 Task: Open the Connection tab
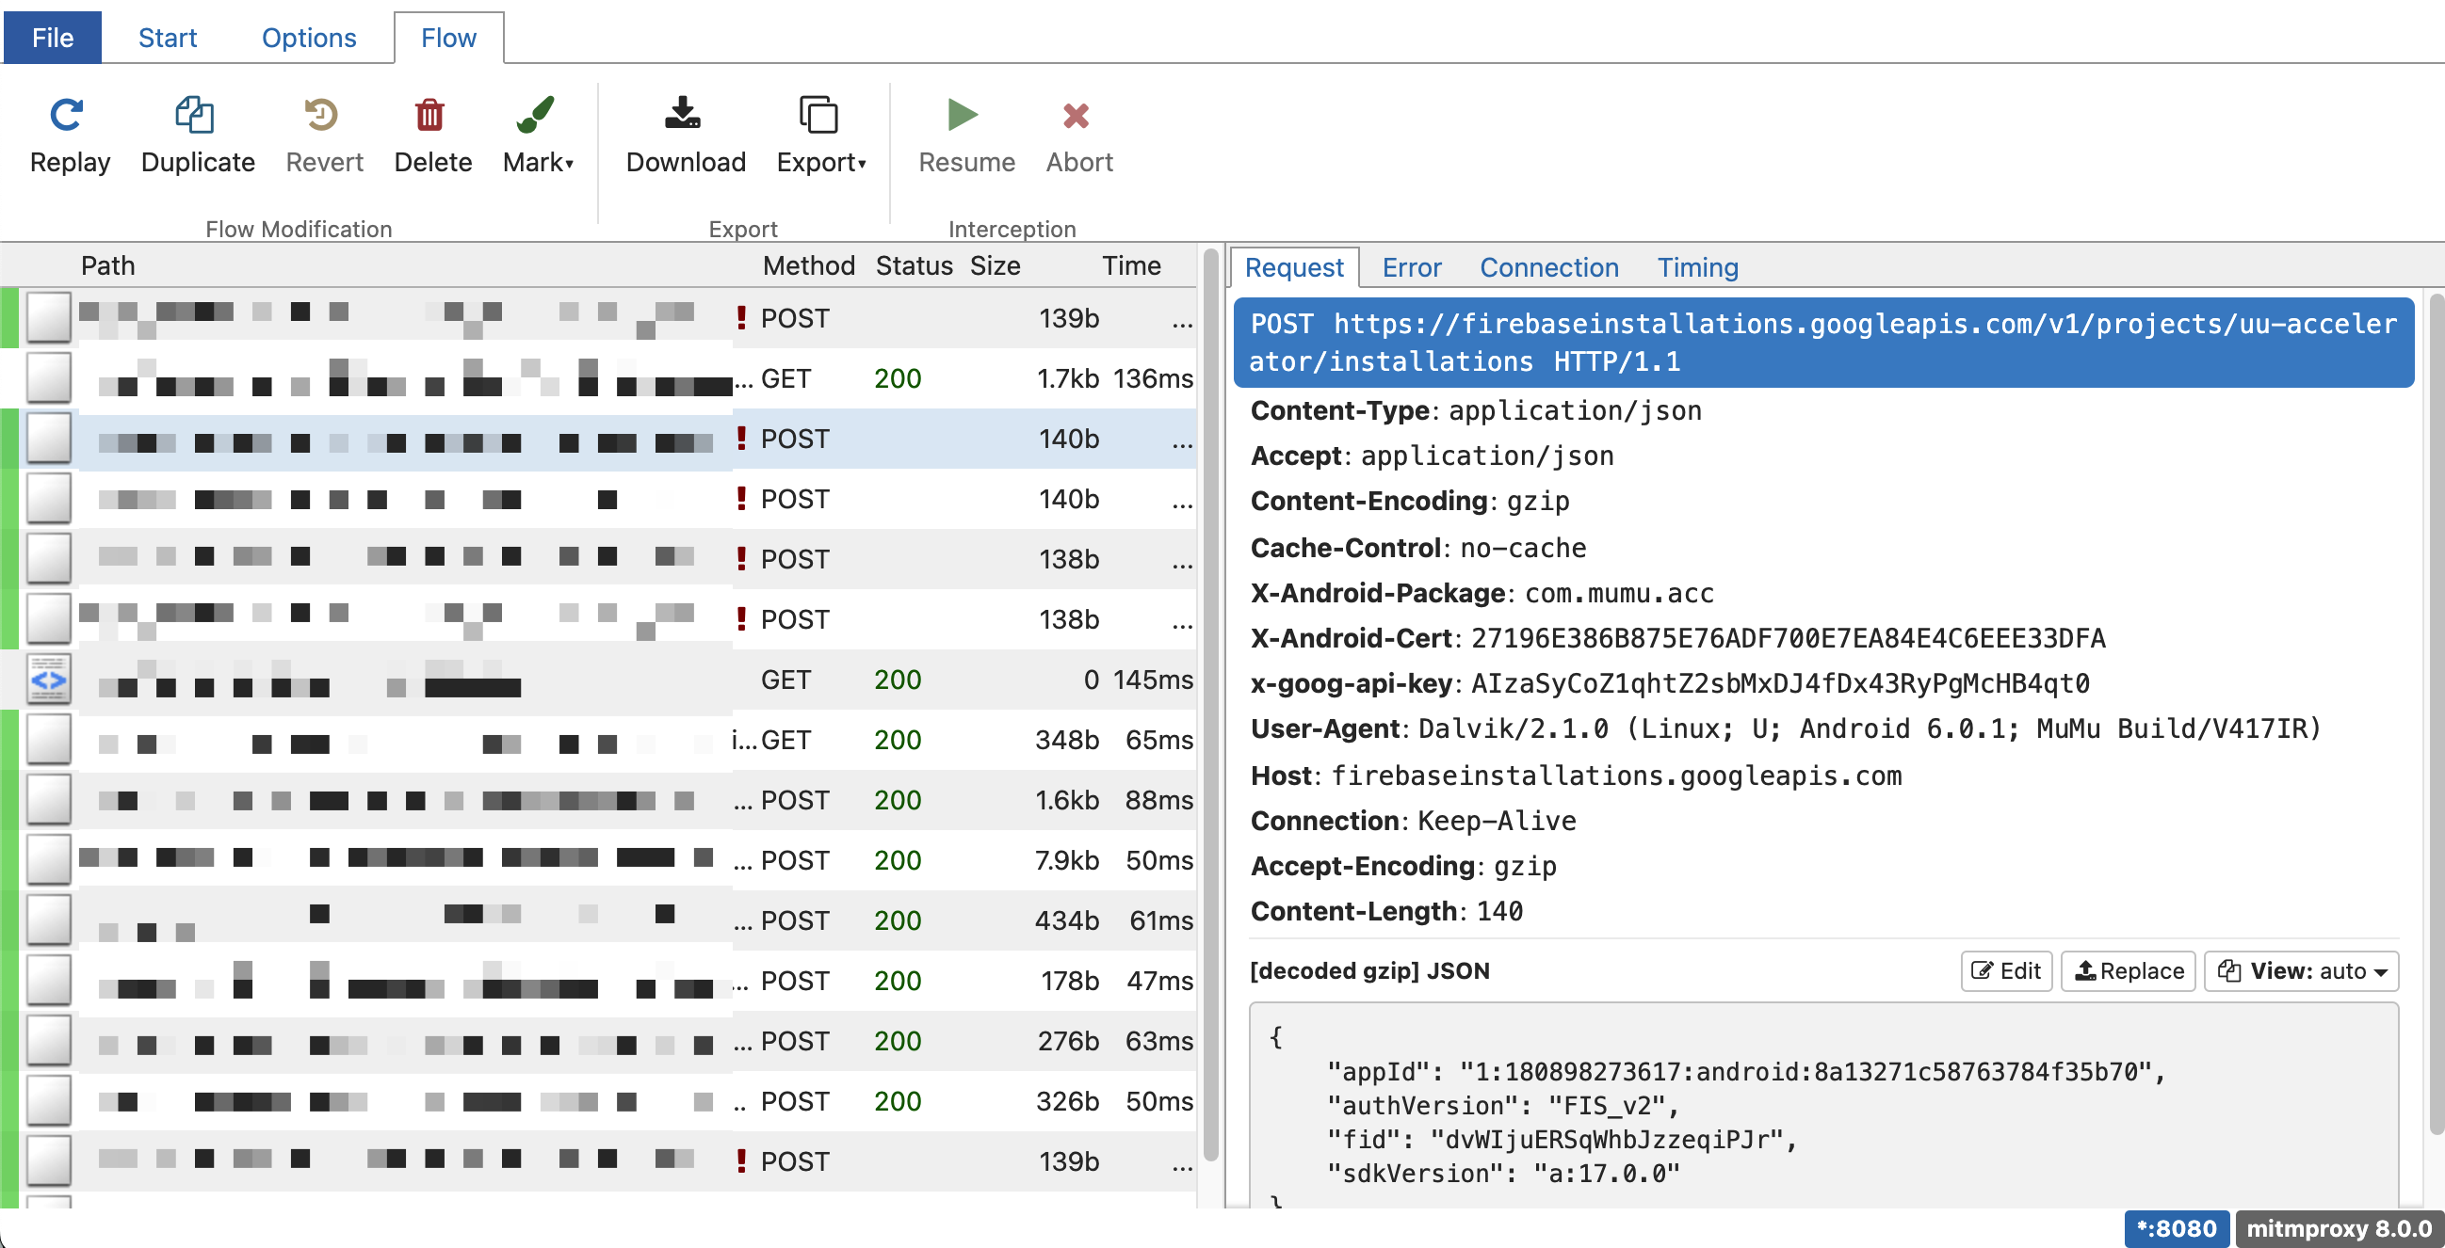[x=1549, y=267]
